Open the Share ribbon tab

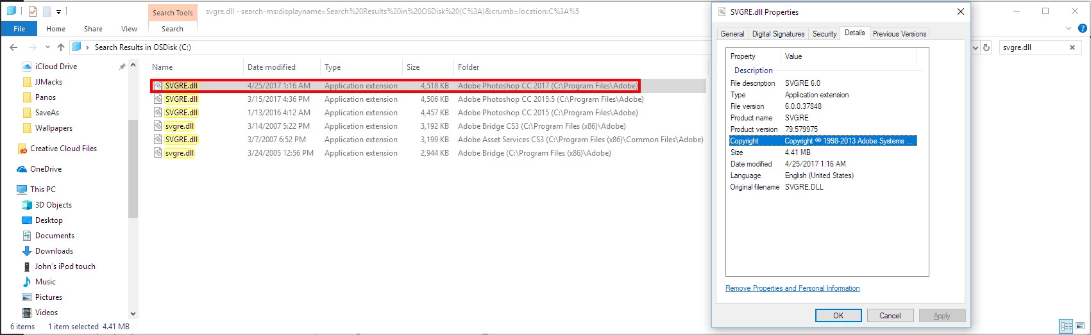point(93,29)
